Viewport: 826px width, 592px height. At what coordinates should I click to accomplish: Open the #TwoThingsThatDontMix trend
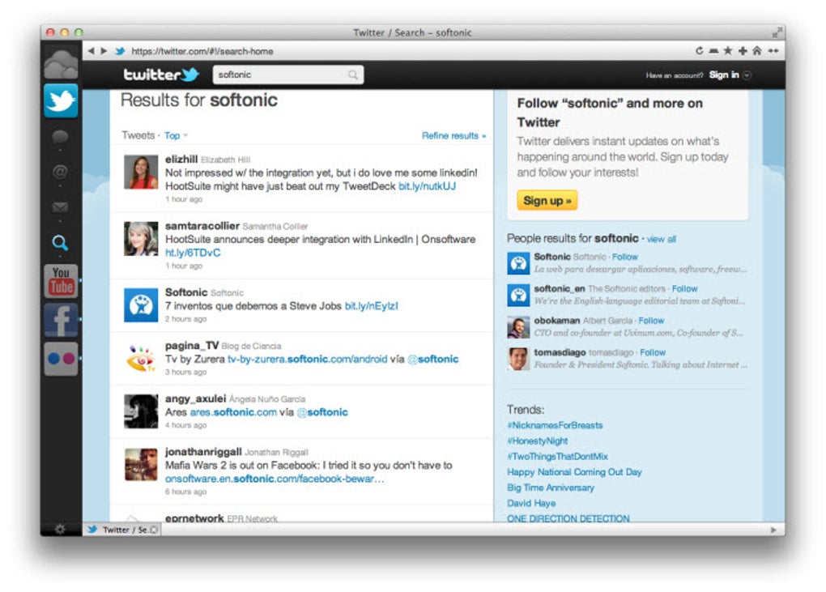pyautogui.click(x=557, y=457)
